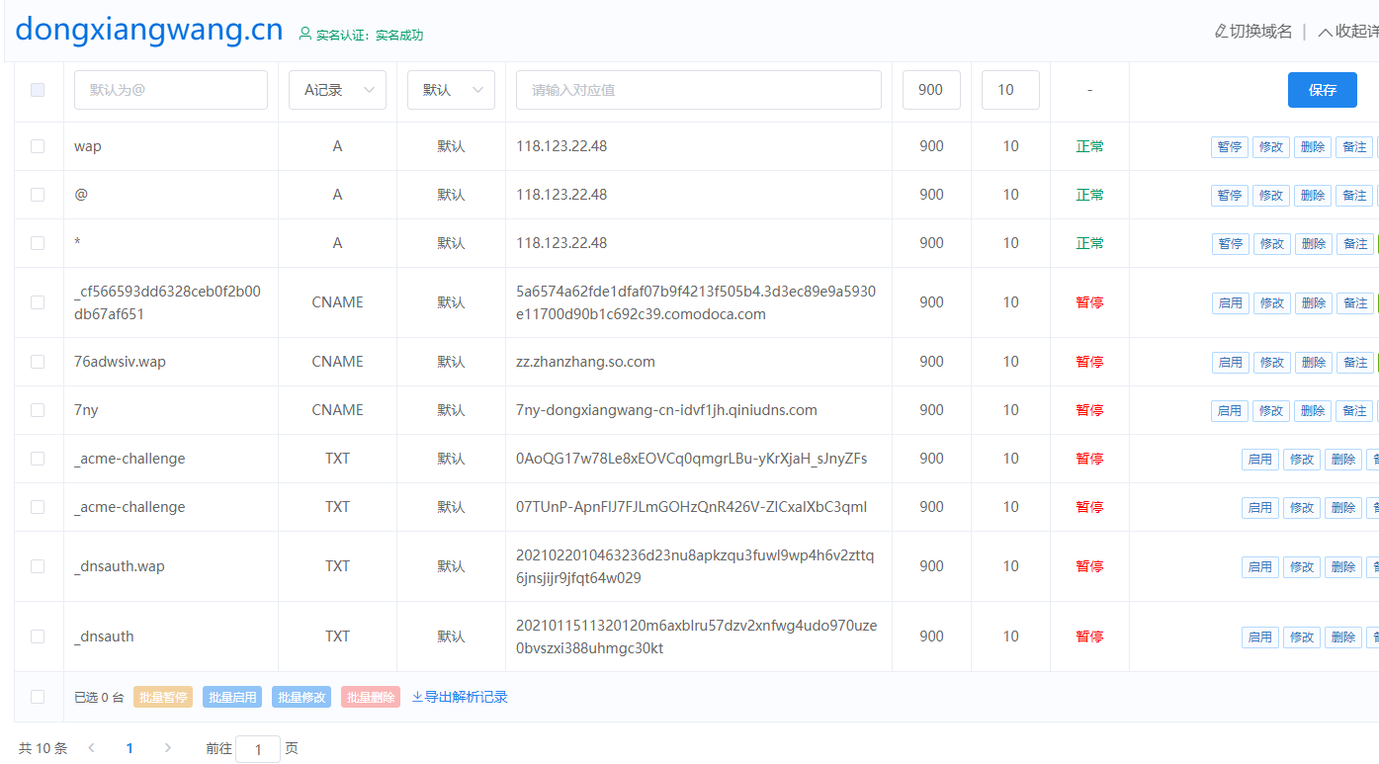Viewport: 1379px width, 764px height.
Task: Click the real-name verification user icon
Action: point(304,34)
